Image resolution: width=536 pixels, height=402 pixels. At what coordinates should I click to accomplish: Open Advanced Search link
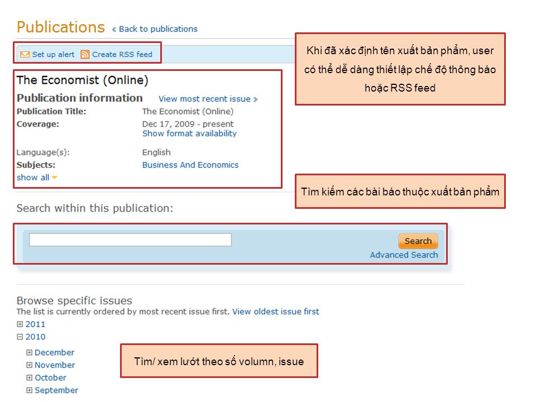[404, 255]
